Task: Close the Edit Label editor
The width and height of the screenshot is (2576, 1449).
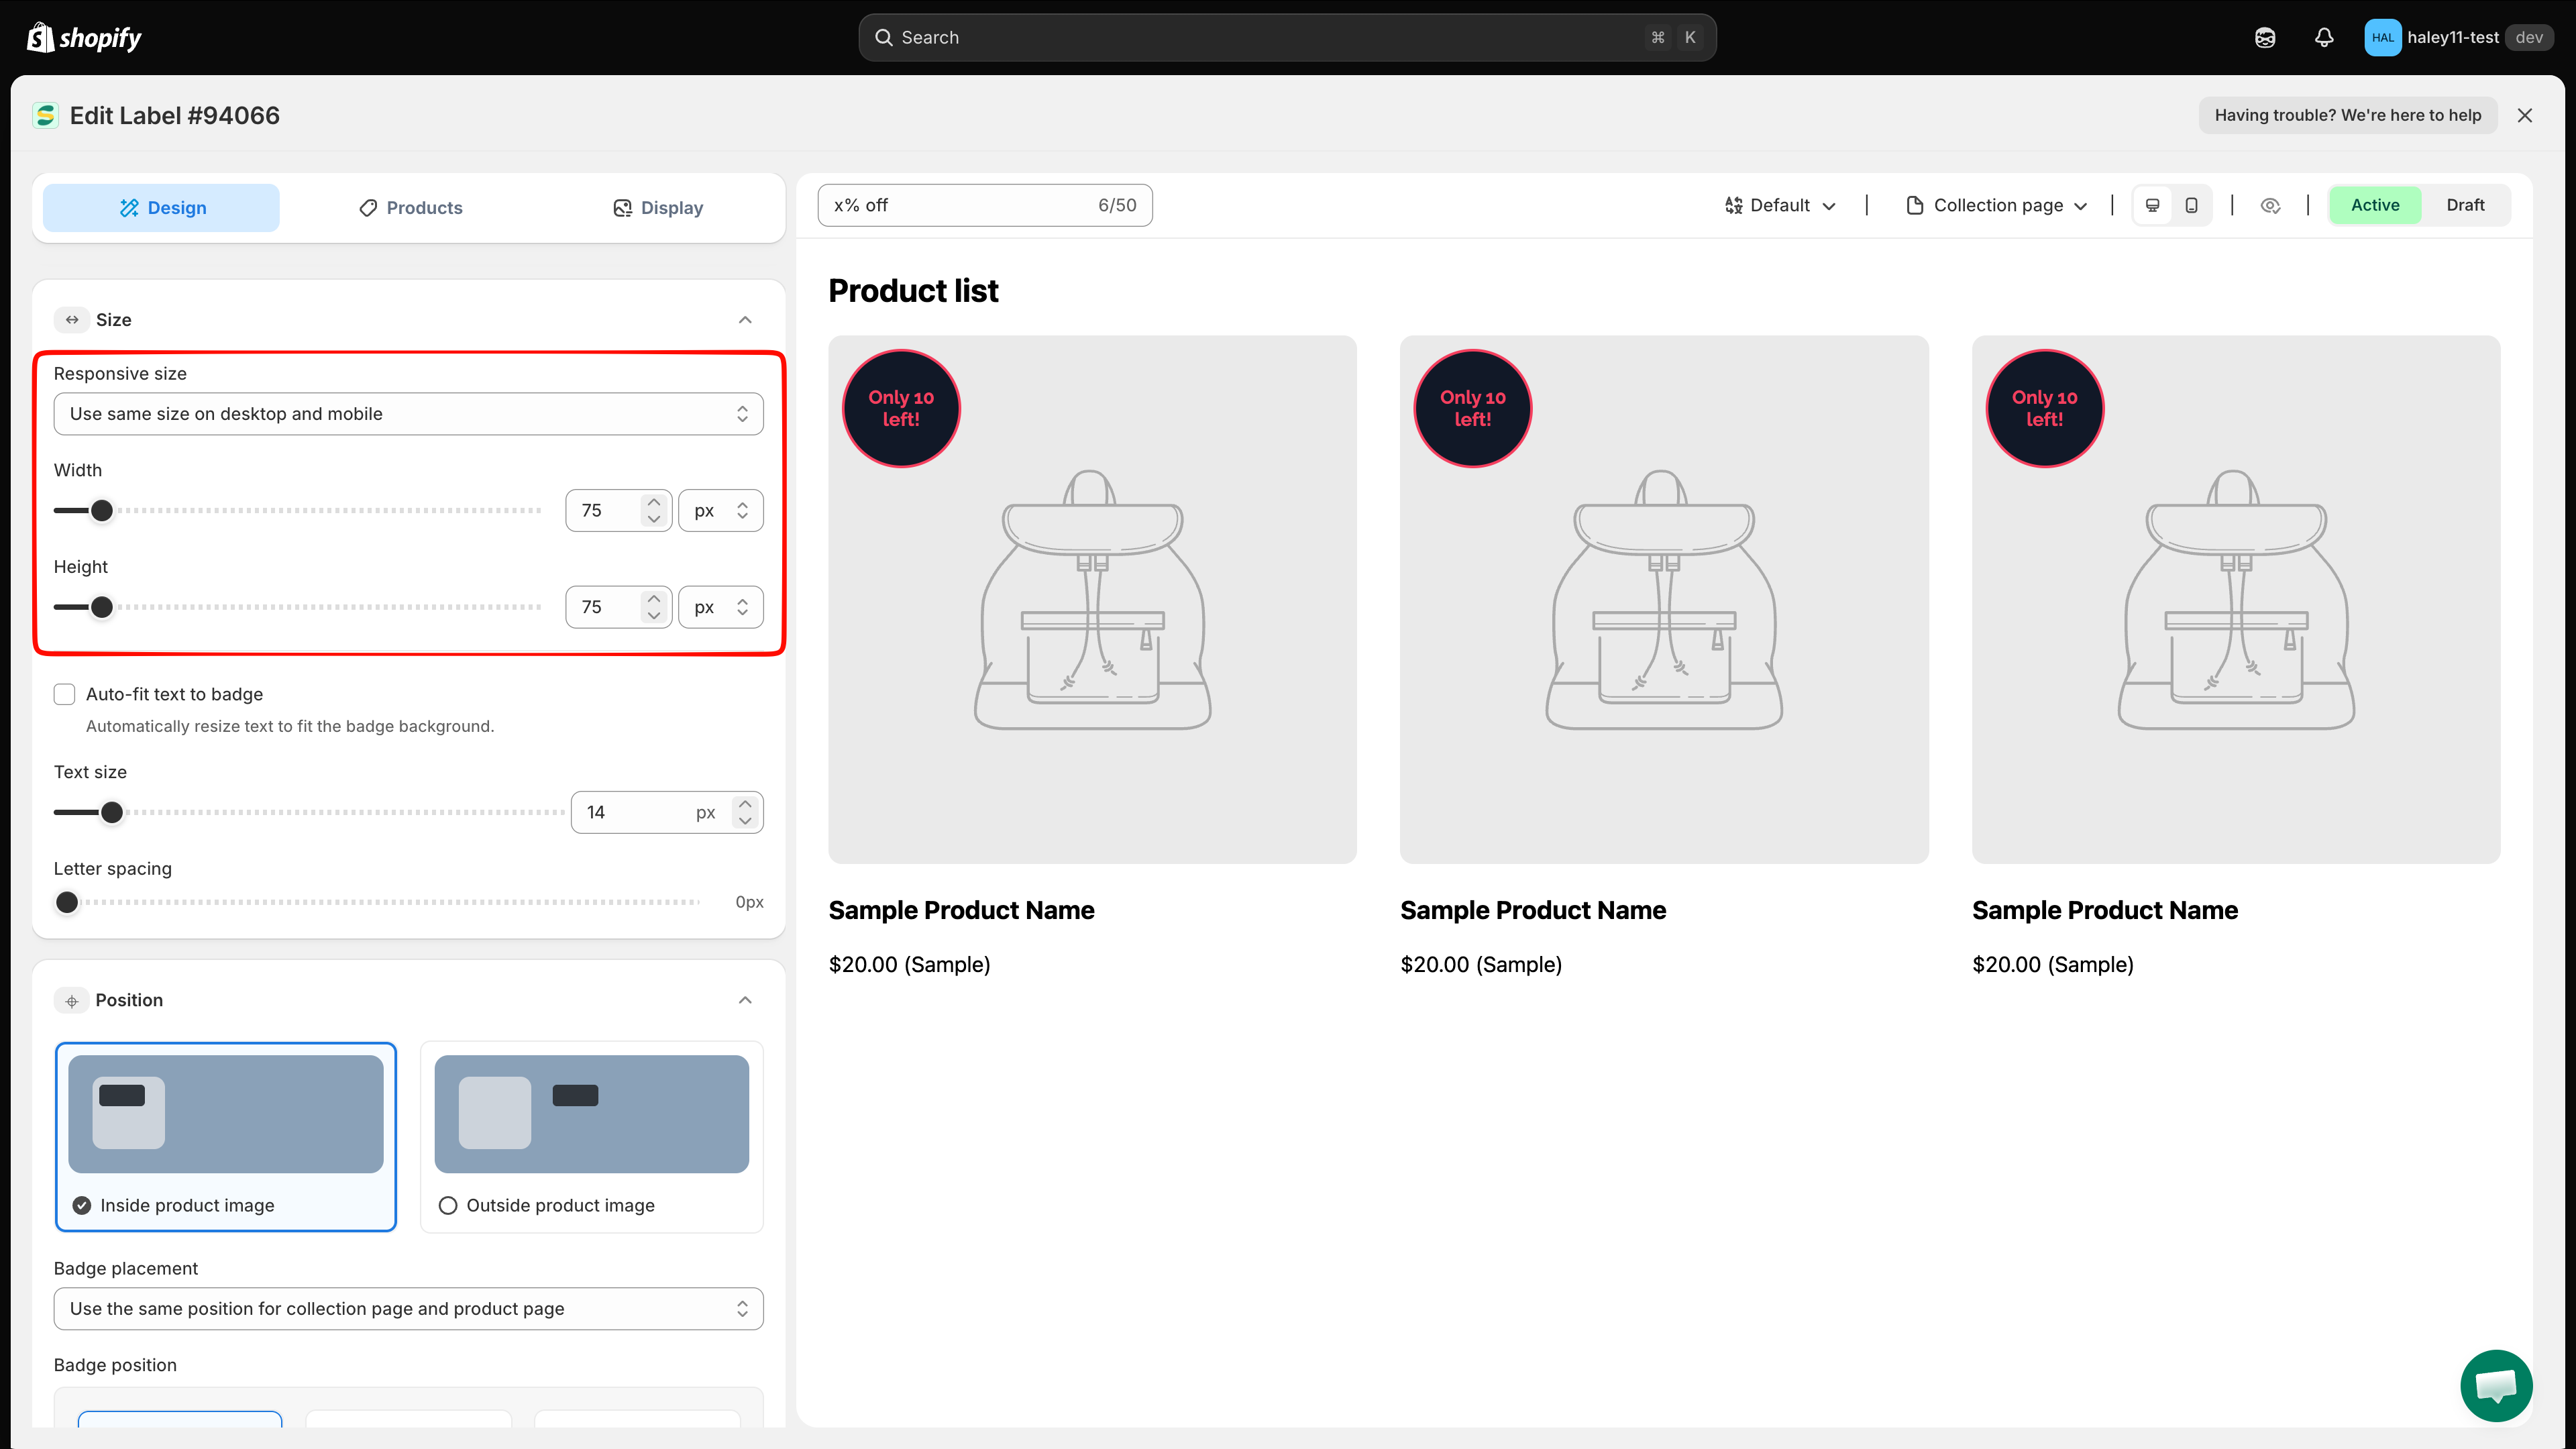Action: coord(2525,116)
